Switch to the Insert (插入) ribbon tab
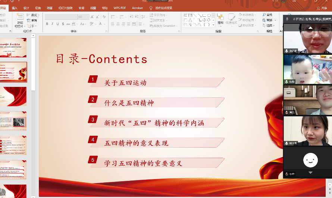332x198 pixels. point(15,8)
